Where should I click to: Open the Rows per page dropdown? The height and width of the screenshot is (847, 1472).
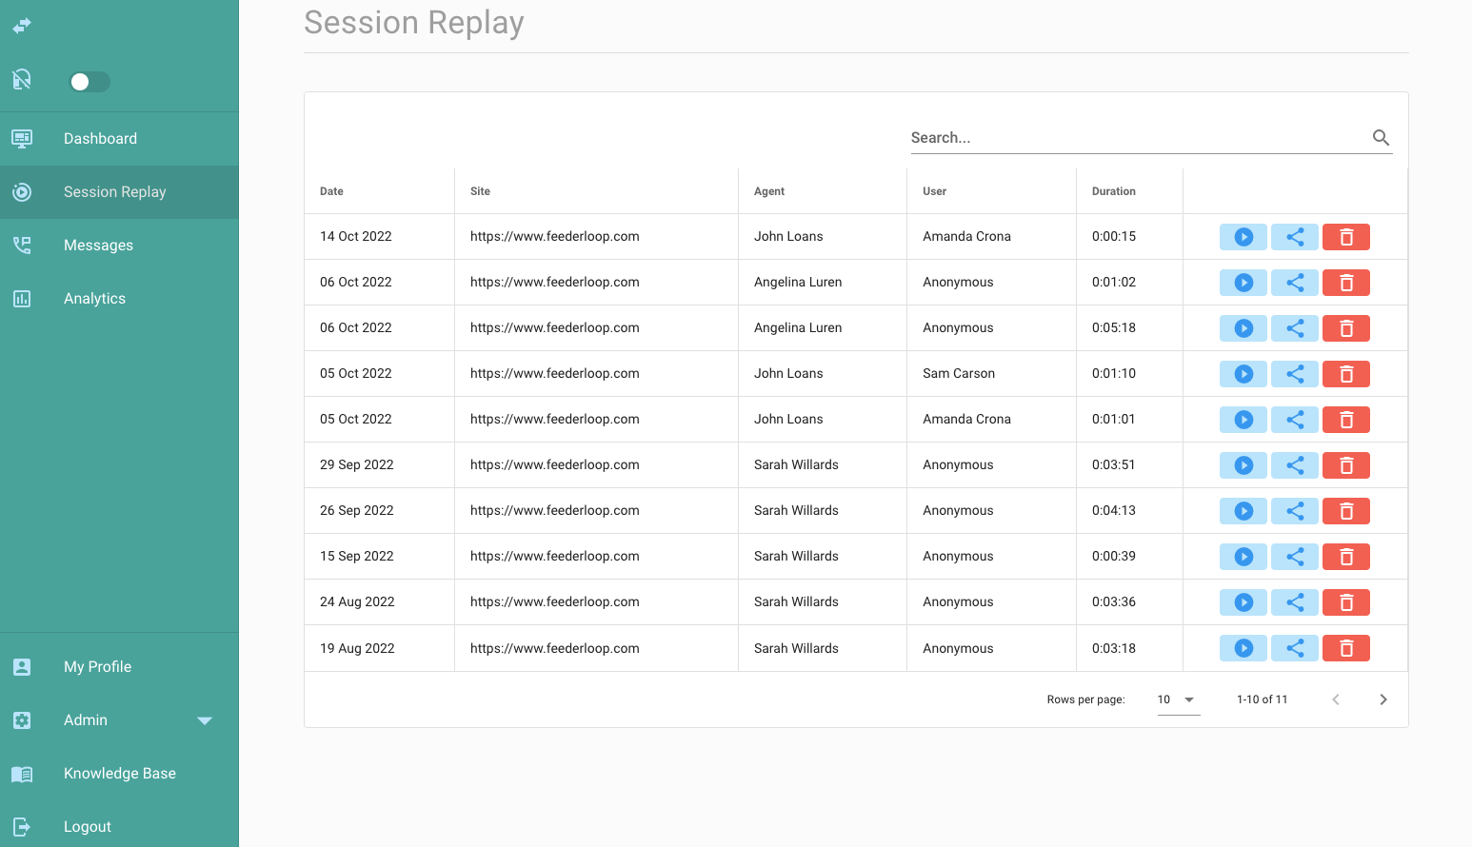(x=1179, y=699)
